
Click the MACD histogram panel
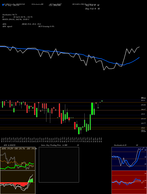pos(18,182)
